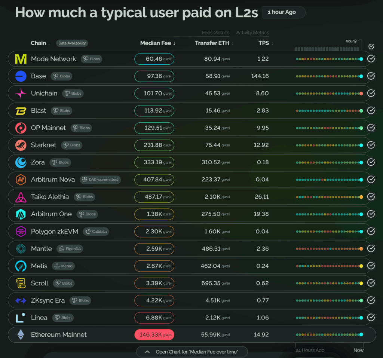
Task: Toggle the Data Availability column pill
Action: click(x=72, y=43)
